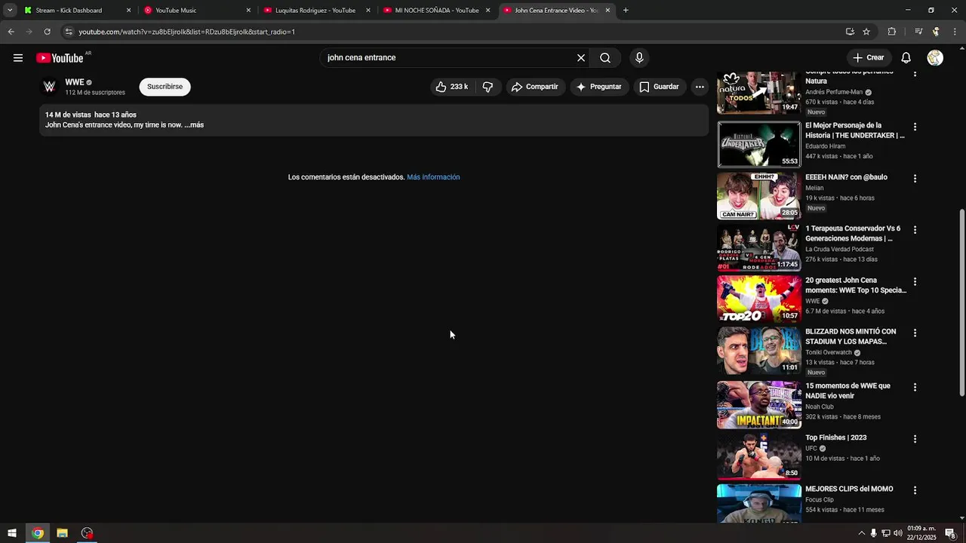
Task: Click the page vertical scrollbar
Action: tap(961, 302)
